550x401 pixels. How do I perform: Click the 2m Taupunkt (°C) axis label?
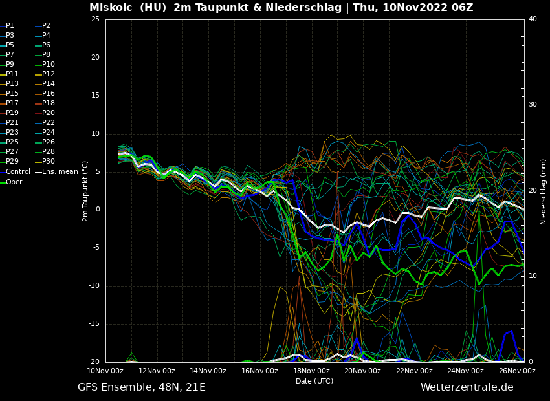tap(85, 191)
